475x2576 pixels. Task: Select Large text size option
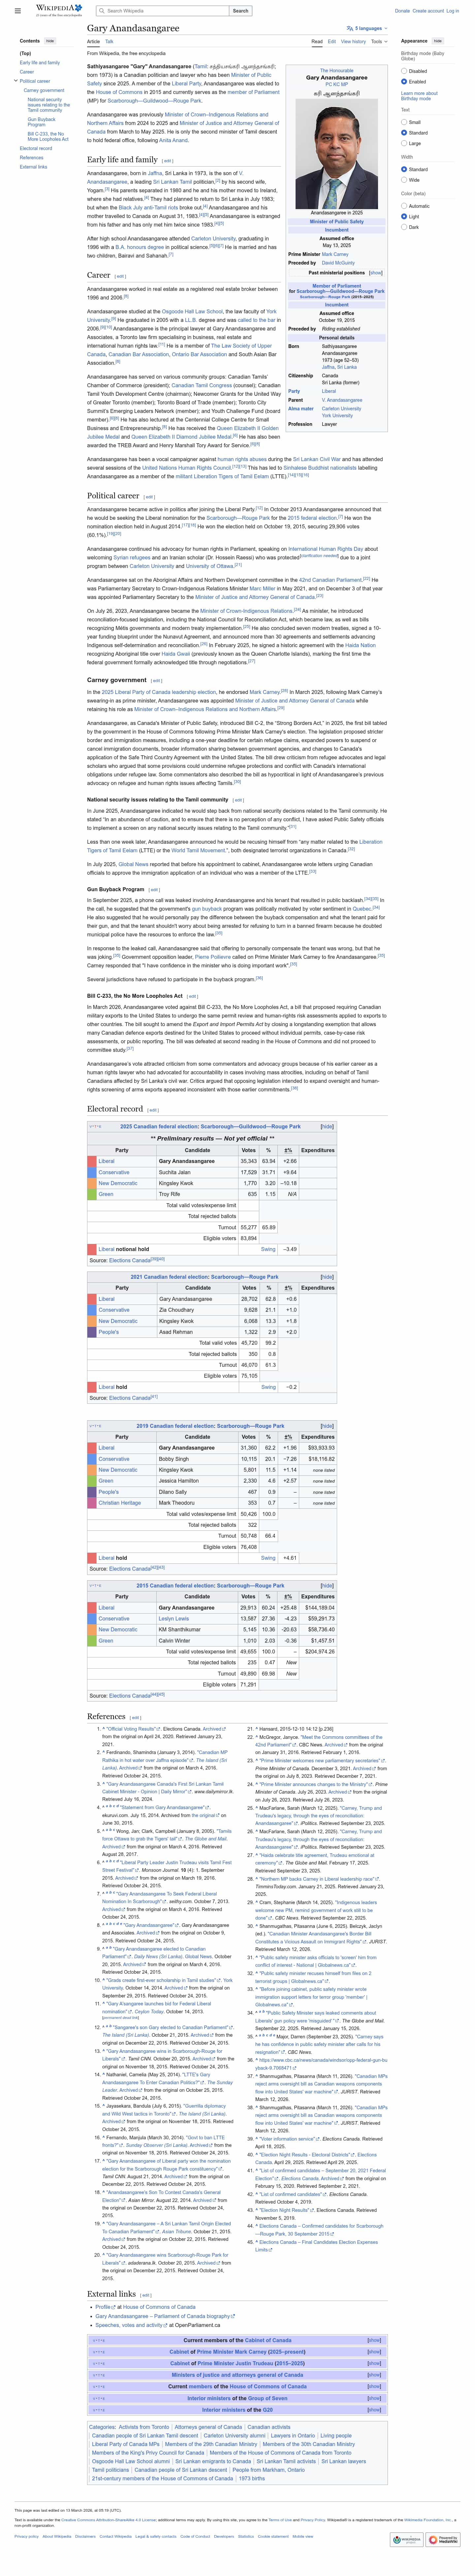click(404, 143)
